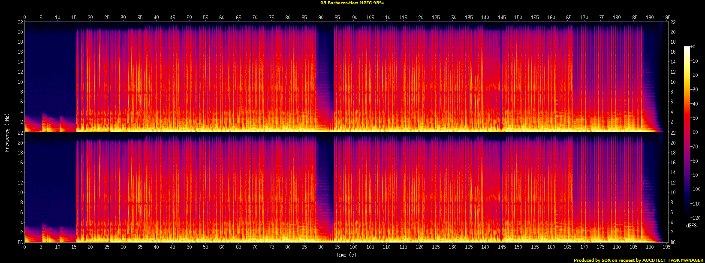This screenshot has width=705, height=263.
Task: Click the '100' tick on the bottom time axis
Action: click(354, 247)
